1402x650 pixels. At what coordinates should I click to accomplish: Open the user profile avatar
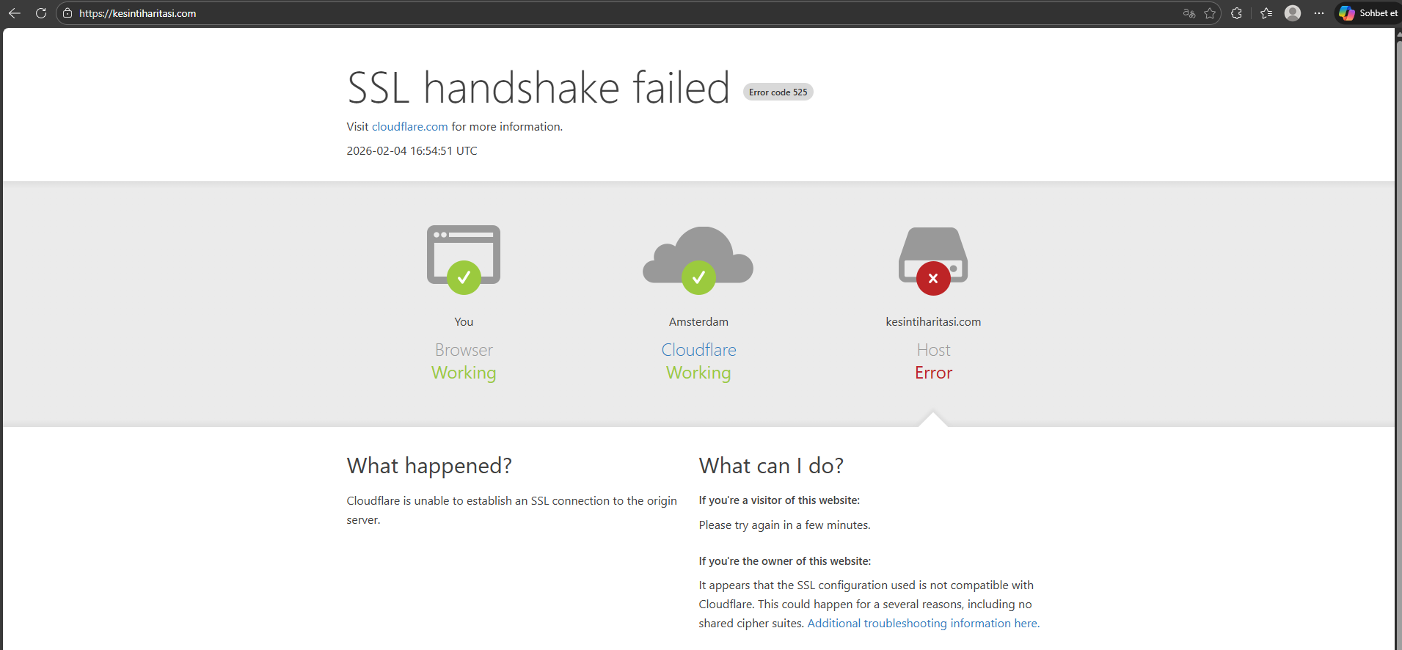coord(1293,13)
